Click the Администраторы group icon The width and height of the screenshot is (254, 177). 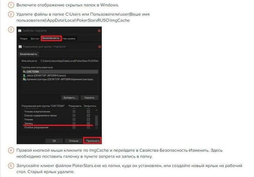coord(24,79)
